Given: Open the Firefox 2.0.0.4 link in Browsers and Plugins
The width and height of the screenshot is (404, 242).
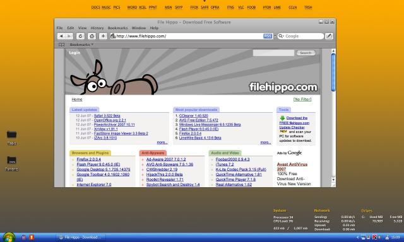Looking at the screenshot, I should [x=88, y=159].
